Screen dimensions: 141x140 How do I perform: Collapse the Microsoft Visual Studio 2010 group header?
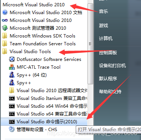(34, 5)
